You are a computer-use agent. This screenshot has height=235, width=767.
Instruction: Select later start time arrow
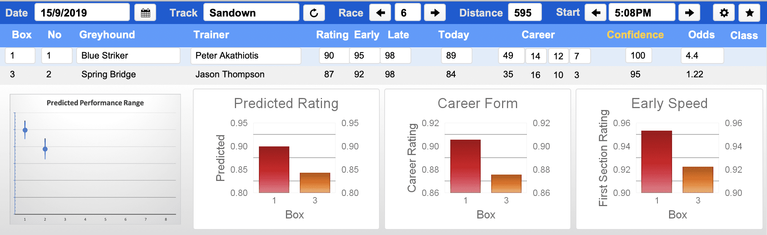coord(689,13)
